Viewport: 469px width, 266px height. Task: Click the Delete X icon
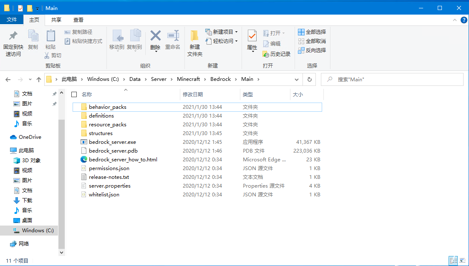click(156, 36)
